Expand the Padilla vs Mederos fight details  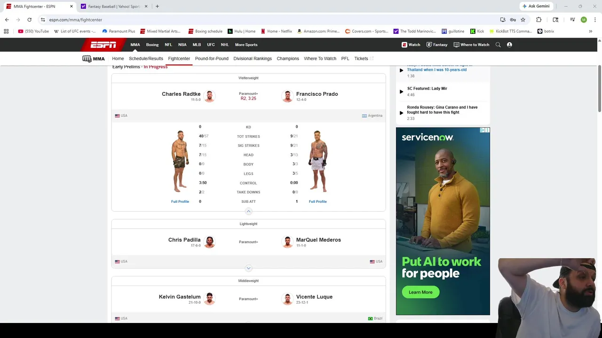click(x=248, y=268)
